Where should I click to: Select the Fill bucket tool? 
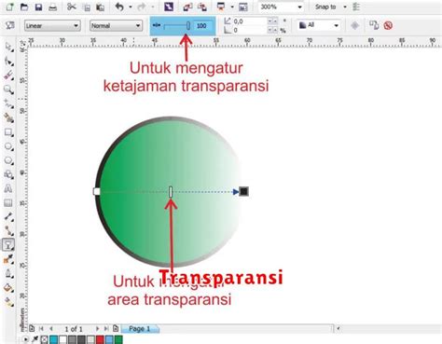pyautogui.click(x=8, y=288)
